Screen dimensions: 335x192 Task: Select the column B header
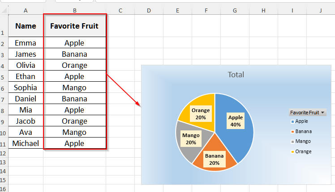tap(74, 10)
